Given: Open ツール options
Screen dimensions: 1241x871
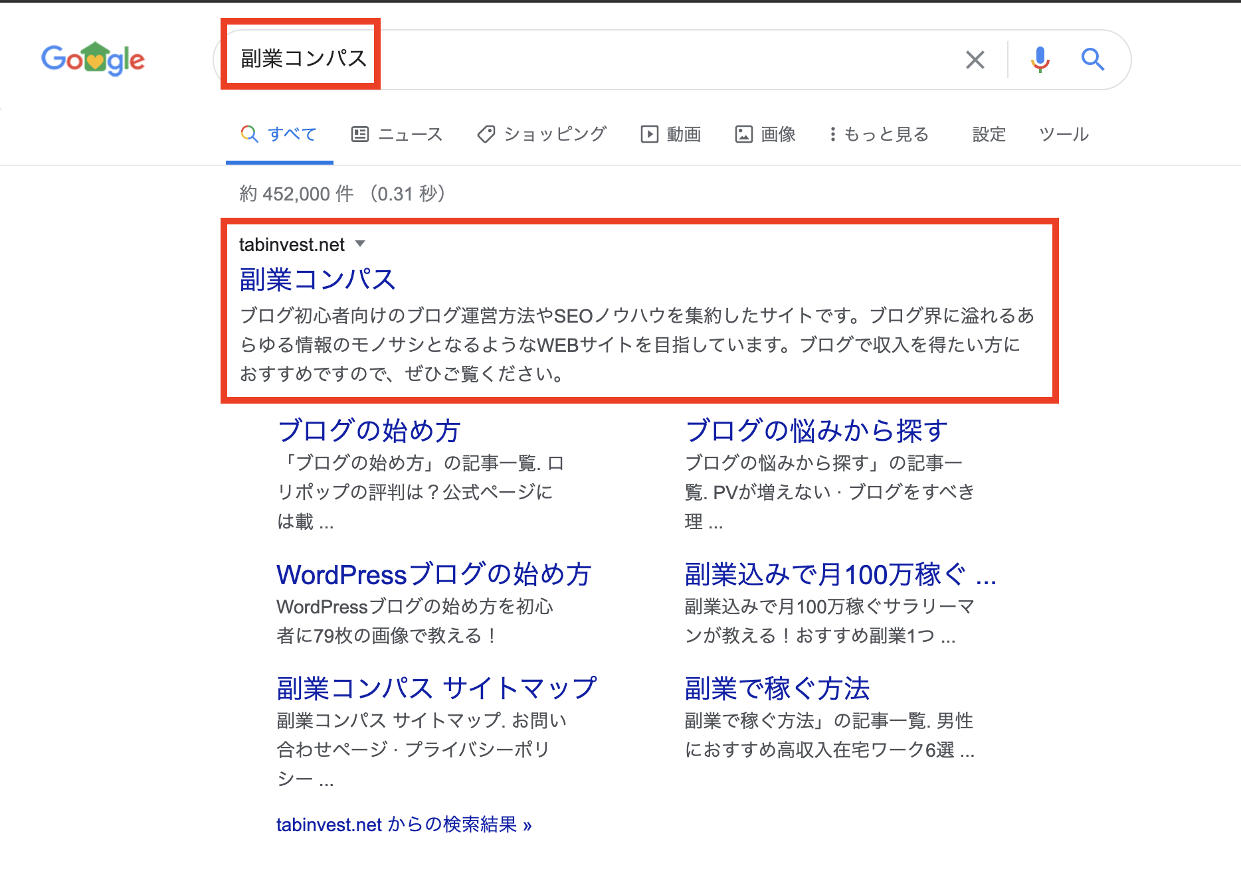Looking at the screenshot, I should [x=1064, y=134].
